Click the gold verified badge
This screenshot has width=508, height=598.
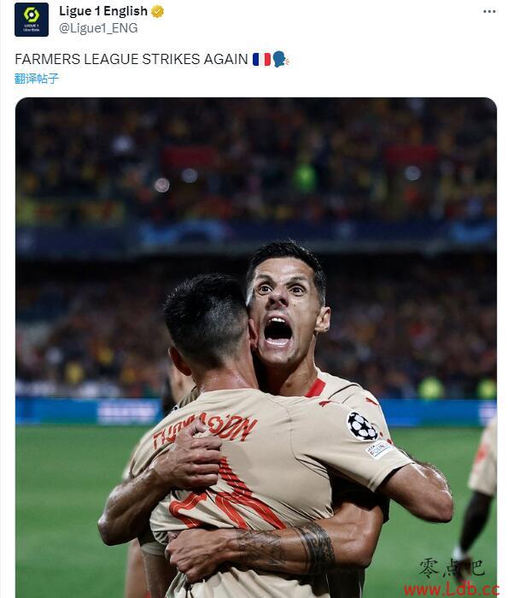[157, 11]
